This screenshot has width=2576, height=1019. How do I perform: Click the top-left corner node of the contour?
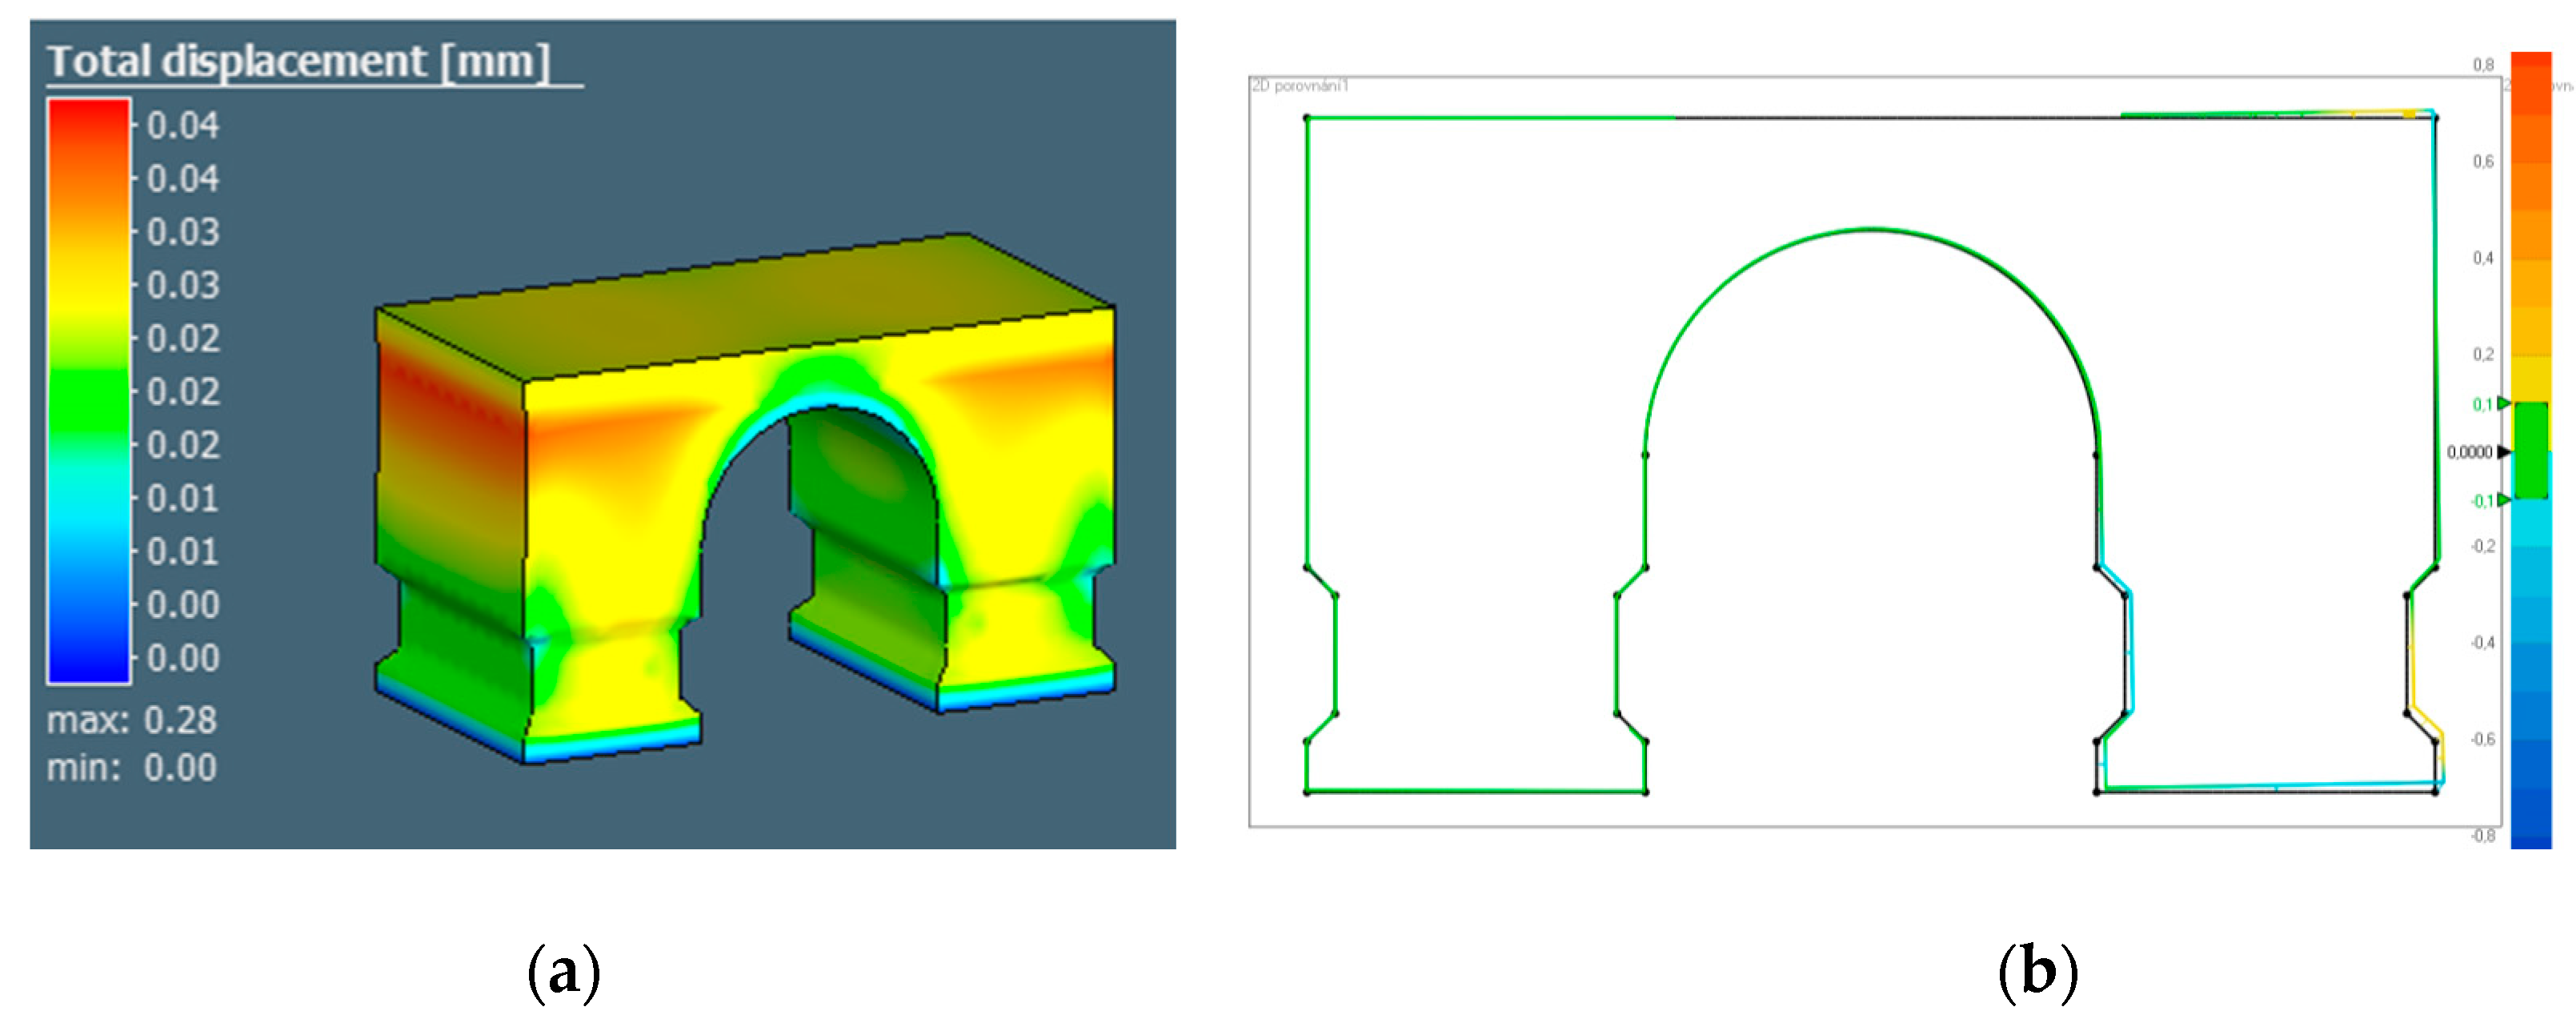pos(1307,118)
